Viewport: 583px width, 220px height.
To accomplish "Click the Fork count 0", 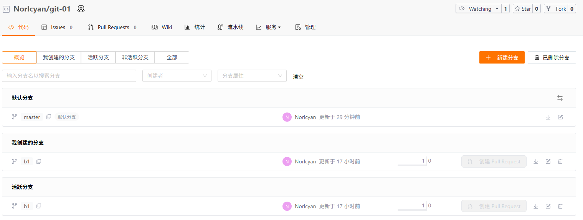I will tap(572, 9).
